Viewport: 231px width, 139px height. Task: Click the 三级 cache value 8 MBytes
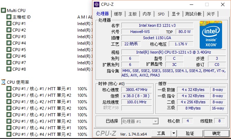click(x=193, y=108)
